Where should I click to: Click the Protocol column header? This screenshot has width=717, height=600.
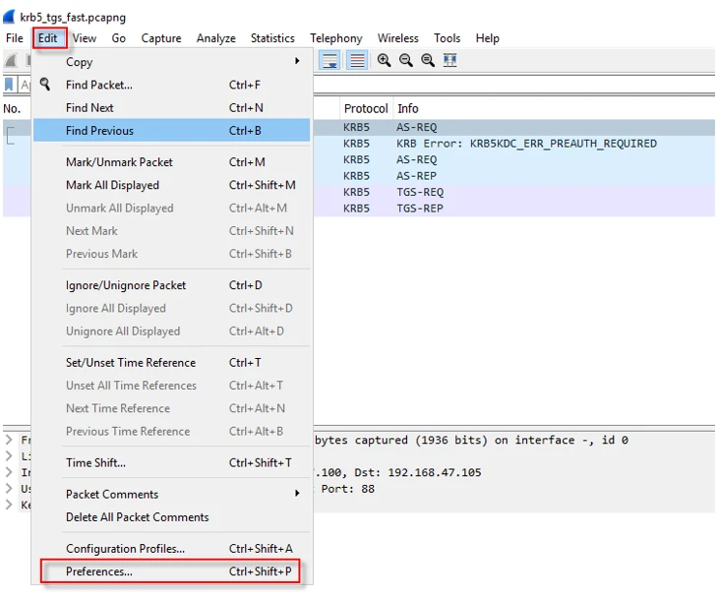365,108
